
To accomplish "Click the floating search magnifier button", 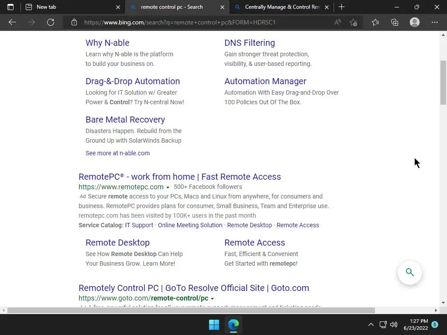I will pos(409,272).
